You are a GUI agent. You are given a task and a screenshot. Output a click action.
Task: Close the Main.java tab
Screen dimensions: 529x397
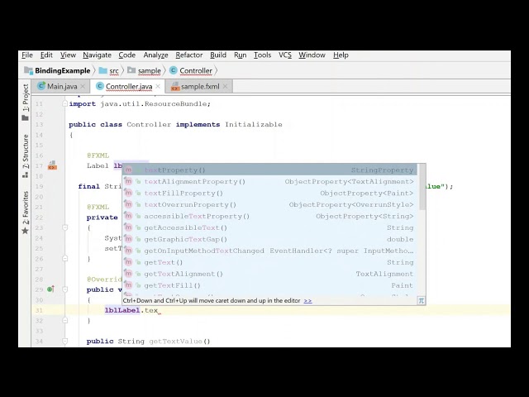pyautogui.click(x=83, y=86)
